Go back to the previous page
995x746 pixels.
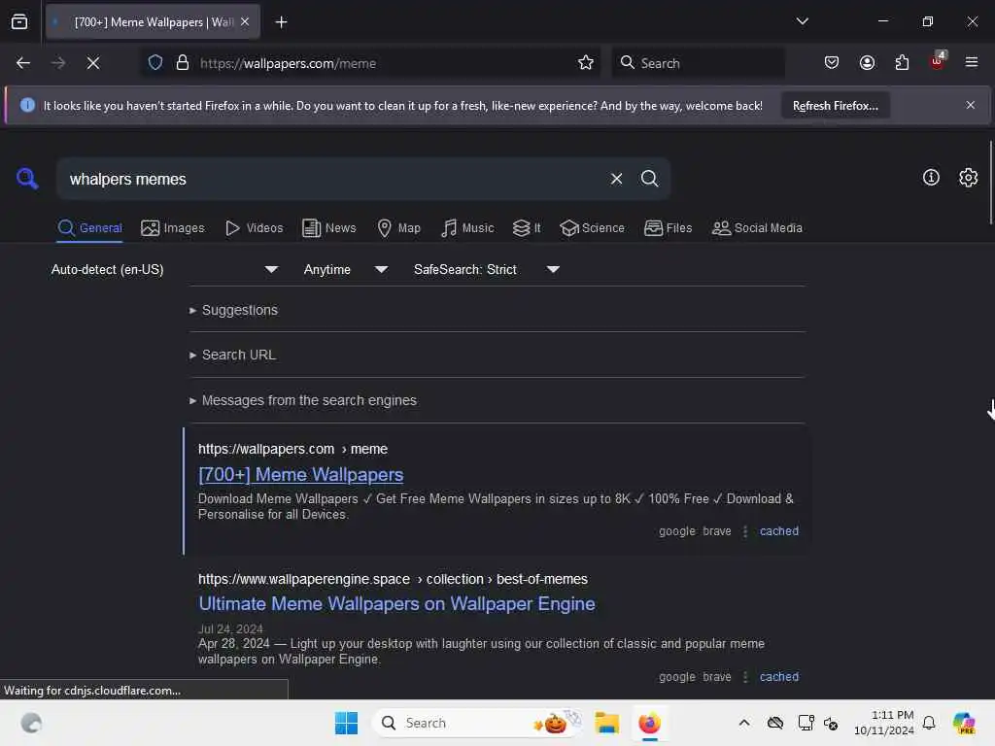coord(23,63)
